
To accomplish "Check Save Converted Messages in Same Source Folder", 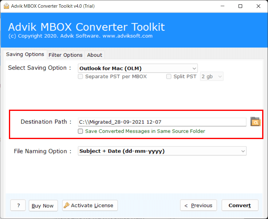I will pos(80,131).
